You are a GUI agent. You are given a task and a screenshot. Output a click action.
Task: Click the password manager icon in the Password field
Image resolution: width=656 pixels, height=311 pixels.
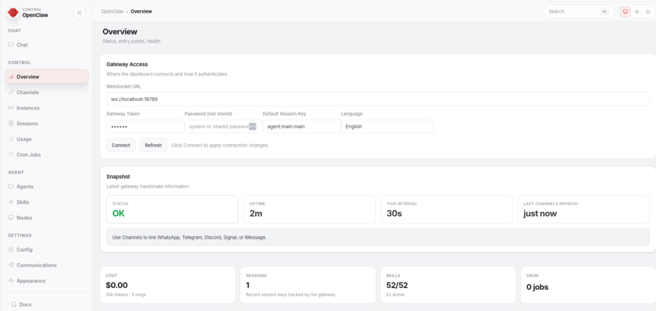coord(252,127)
